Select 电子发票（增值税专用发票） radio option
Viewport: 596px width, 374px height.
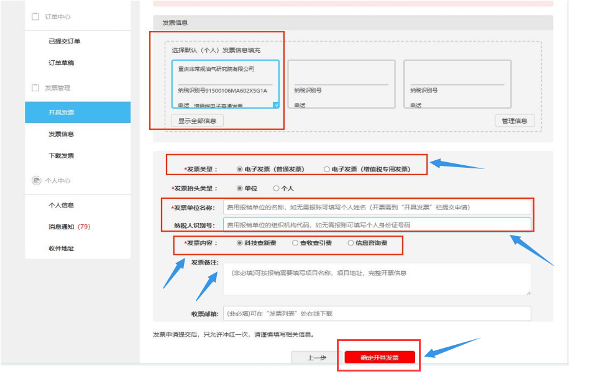coord(327,169)
